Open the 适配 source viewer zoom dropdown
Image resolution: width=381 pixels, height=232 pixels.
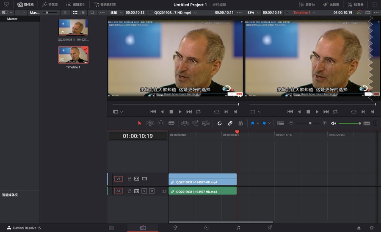(116, 12)
